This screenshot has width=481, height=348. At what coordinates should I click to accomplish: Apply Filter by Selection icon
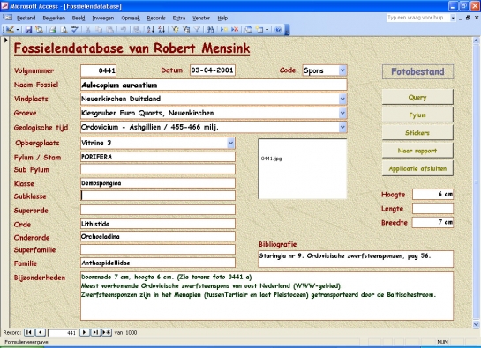pyautogui.click(x=175, y=29)
